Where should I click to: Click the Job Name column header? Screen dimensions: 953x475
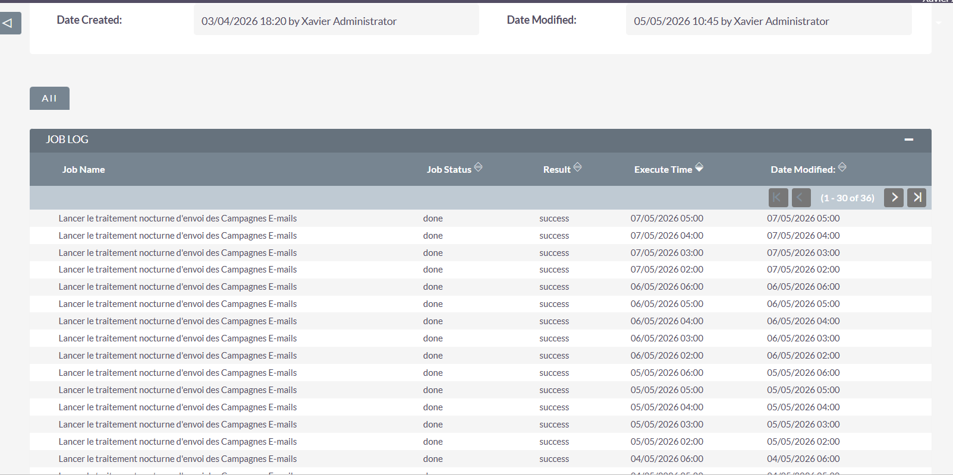[x=83, y=170]
